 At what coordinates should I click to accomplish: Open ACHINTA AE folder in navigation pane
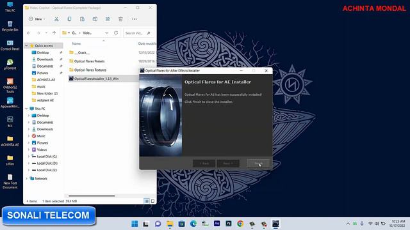tap(45, 80)
